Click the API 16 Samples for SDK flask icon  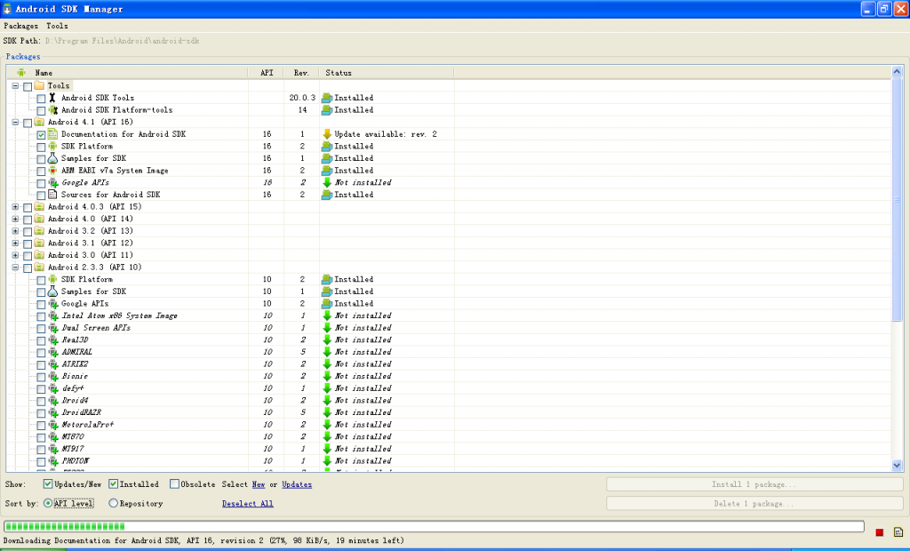click(52, 158)
